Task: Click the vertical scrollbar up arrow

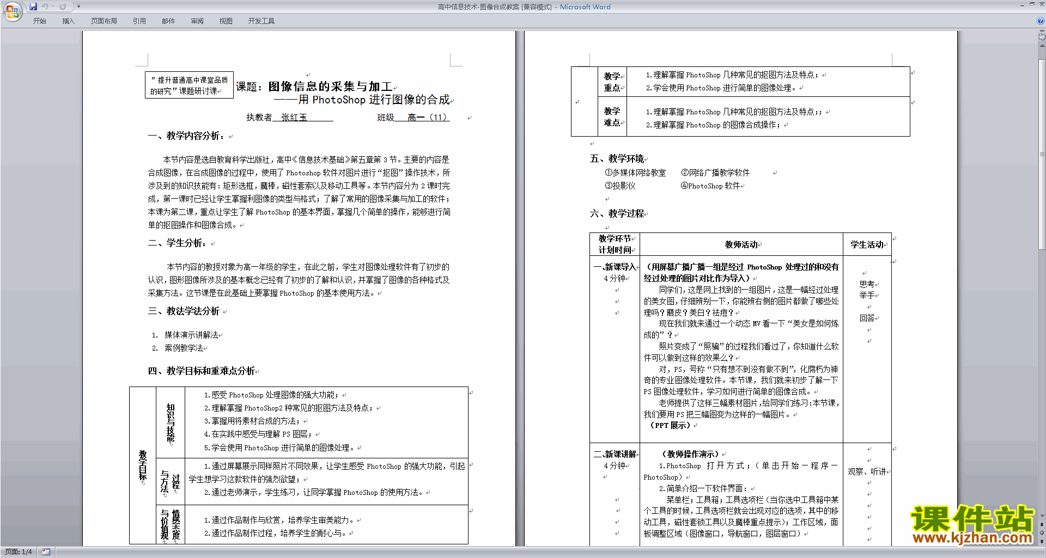Action: 1042,46
